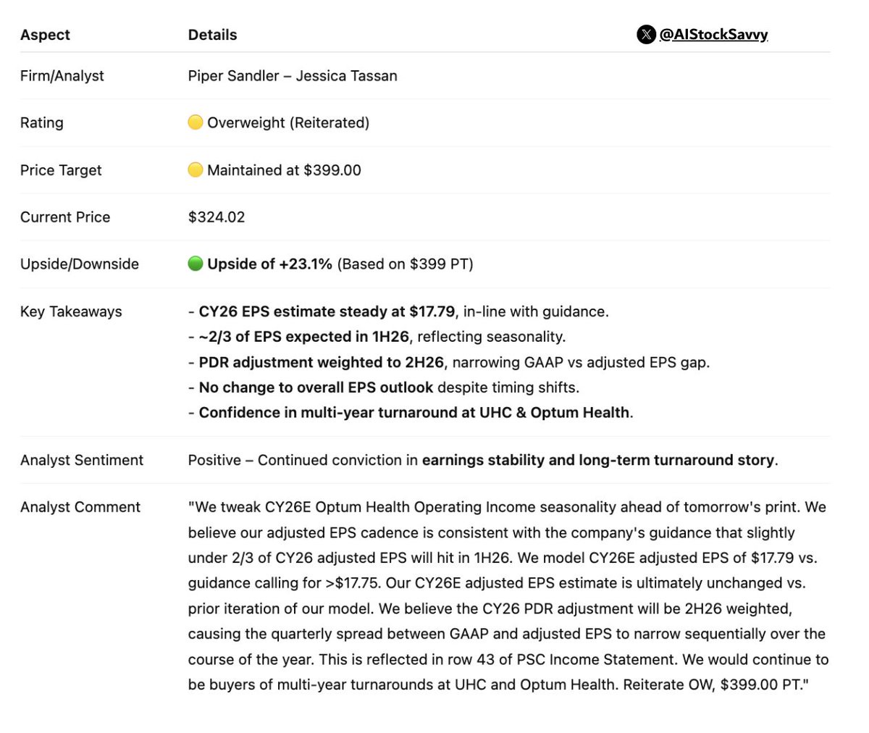Select the Current Price row label
Screen dimensions: 869x733
(x=65, y=217)
